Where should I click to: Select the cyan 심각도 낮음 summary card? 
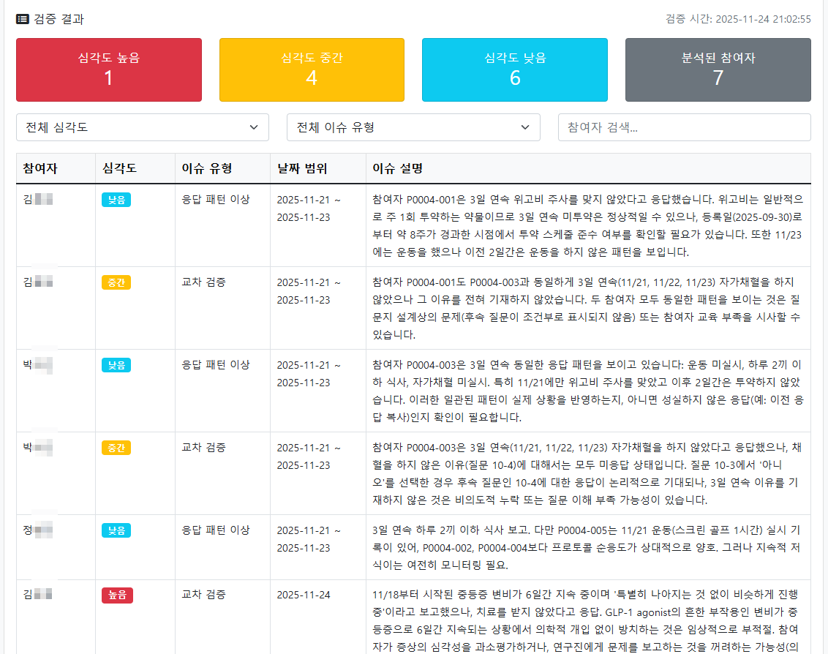(x=514, y=69)
